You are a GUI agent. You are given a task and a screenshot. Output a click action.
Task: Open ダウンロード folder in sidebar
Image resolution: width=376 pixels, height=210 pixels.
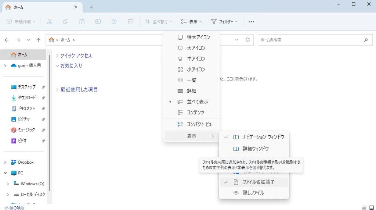point(27,98)
